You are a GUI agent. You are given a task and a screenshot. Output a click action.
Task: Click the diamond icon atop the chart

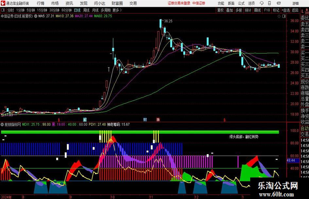279,16
